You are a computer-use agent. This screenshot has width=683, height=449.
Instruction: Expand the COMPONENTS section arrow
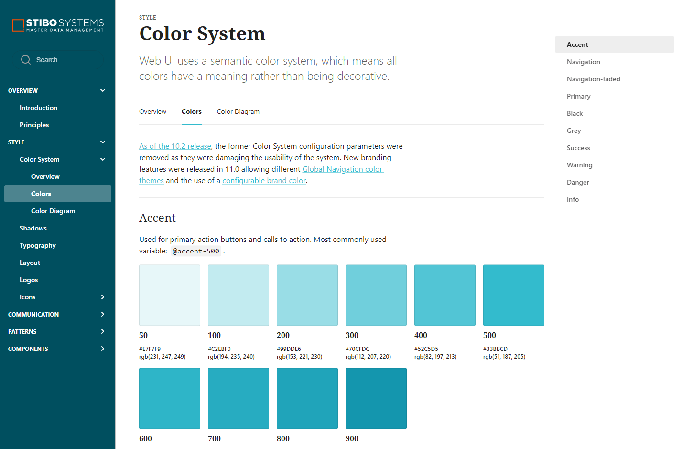pyautogui.click(x=103, y=349)
